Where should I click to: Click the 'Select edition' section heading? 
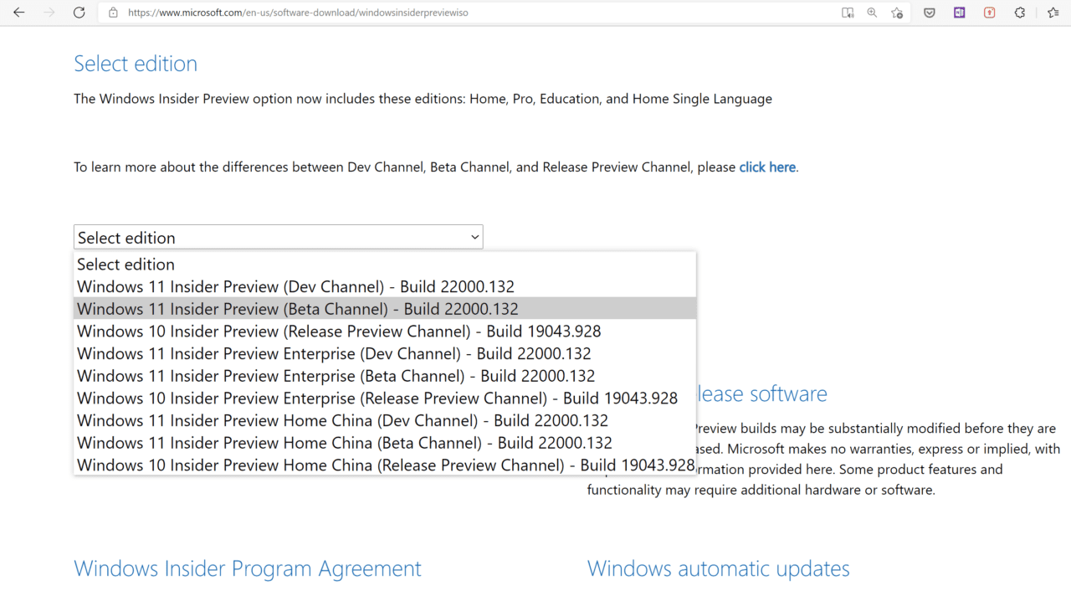(x=136, y=64)
